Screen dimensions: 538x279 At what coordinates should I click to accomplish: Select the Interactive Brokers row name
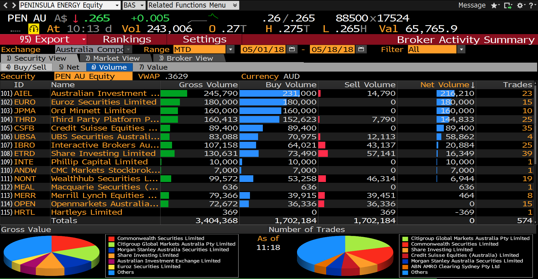tap(105, 145)
